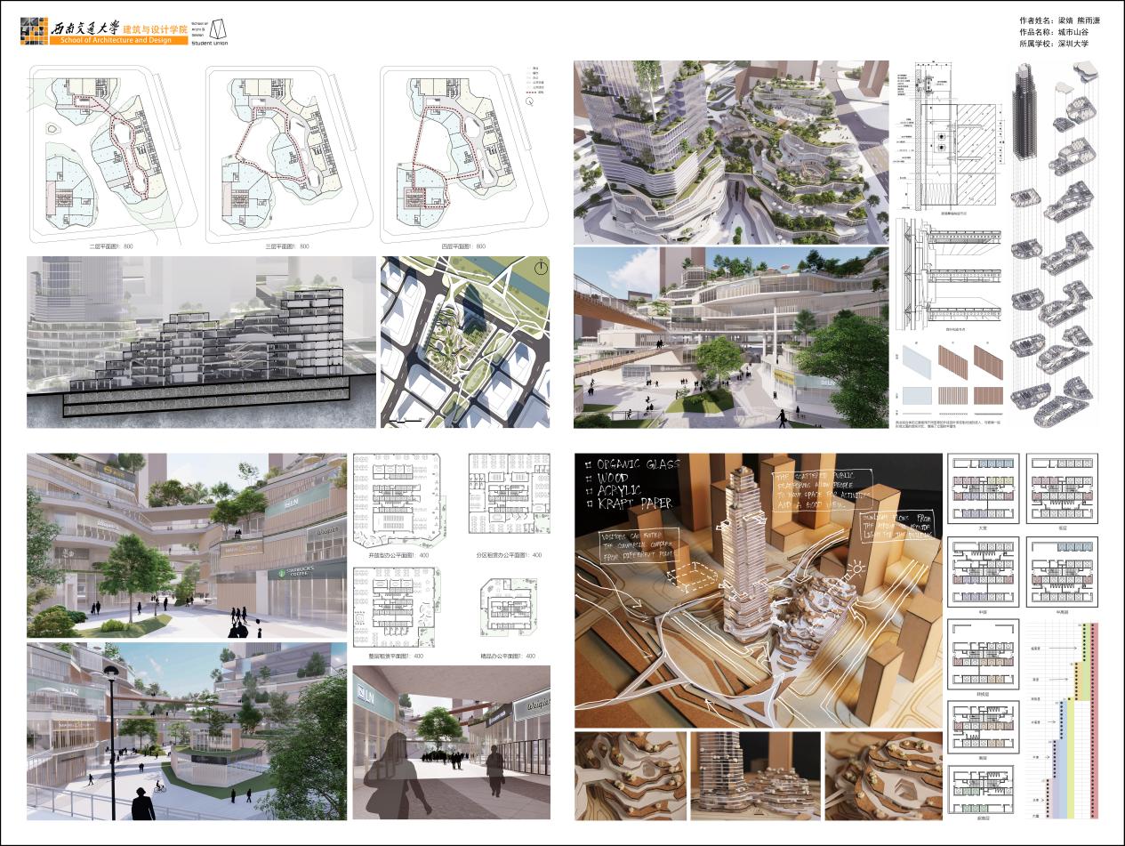1125x846 pixels.
Task: Select the aerial rendering of the green terraces
Action: [730, 151]
